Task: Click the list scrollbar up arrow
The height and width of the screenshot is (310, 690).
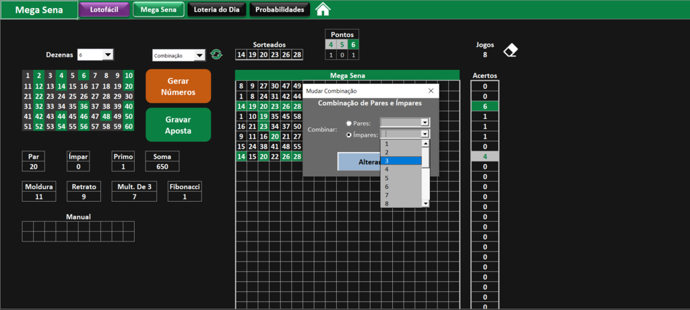Action: click(426, 143)
